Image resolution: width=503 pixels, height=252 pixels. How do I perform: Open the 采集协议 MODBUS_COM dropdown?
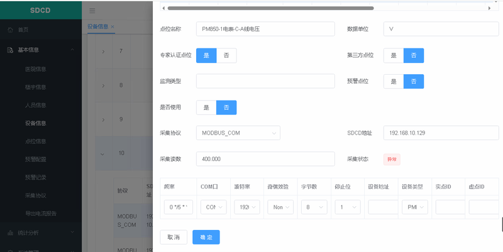(238, 133)
